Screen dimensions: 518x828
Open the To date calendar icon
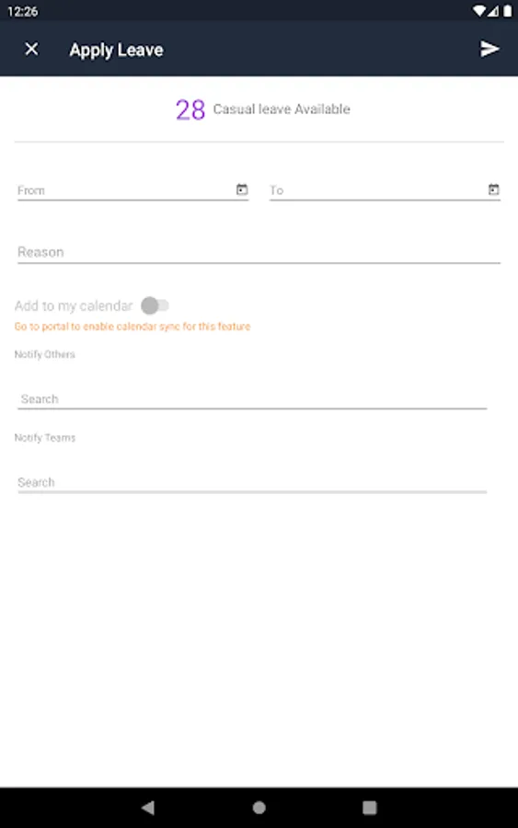[x=494, y=189]
